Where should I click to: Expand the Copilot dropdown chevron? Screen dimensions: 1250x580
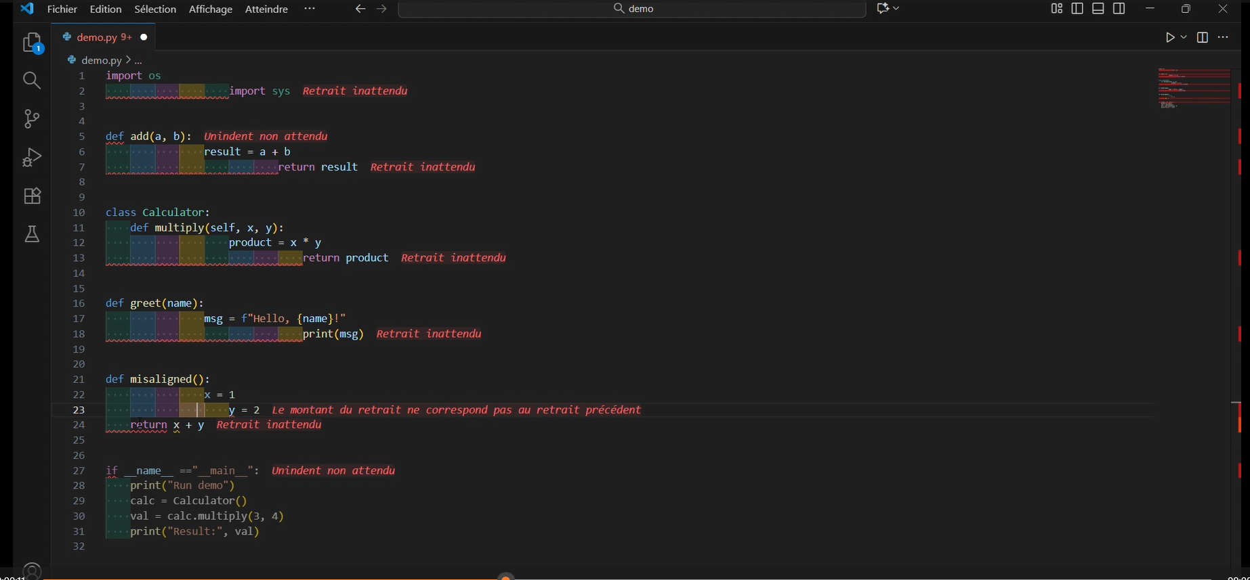(x=896, y=9)
